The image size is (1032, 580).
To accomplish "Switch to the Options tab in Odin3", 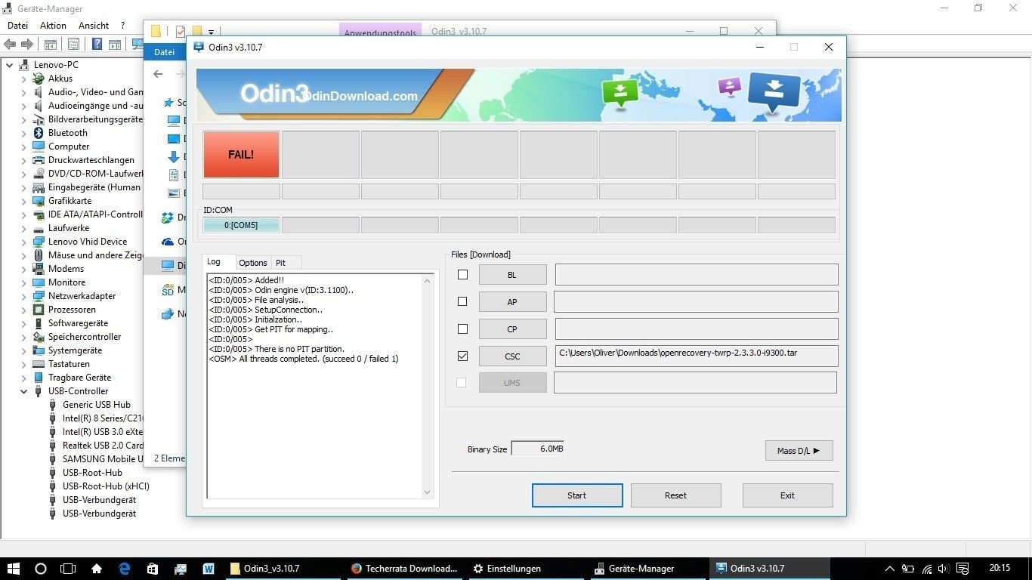I will tap(253, 263).
